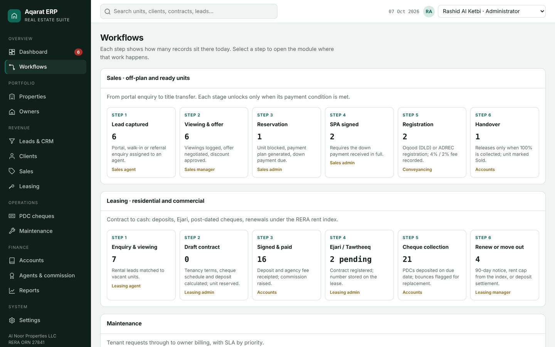555x347 pixels.
Task: Click the Aqarat ERP house logo icon
Action: (14, 16)
